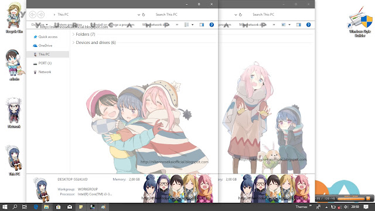
Task: Go back using the Explorer back arrow
Action: click(x=33, y=15)
